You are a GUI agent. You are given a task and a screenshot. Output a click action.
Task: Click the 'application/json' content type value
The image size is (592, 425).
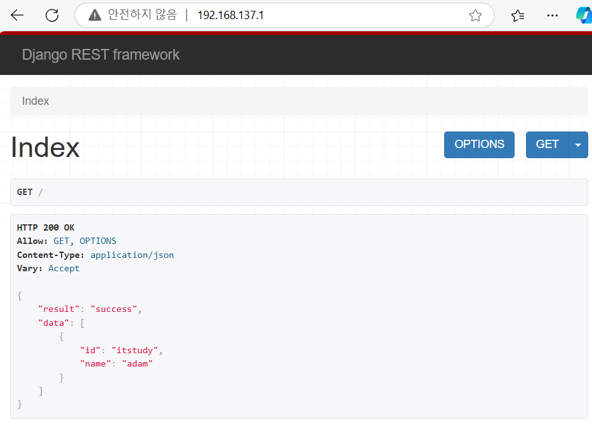tap(132, 255)
